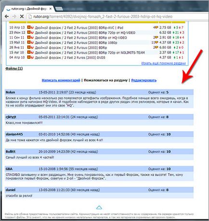Click username daniel in comments
The height and width of the screenshot is (221, 209).
pyautogui.click(x=11, y=190)
